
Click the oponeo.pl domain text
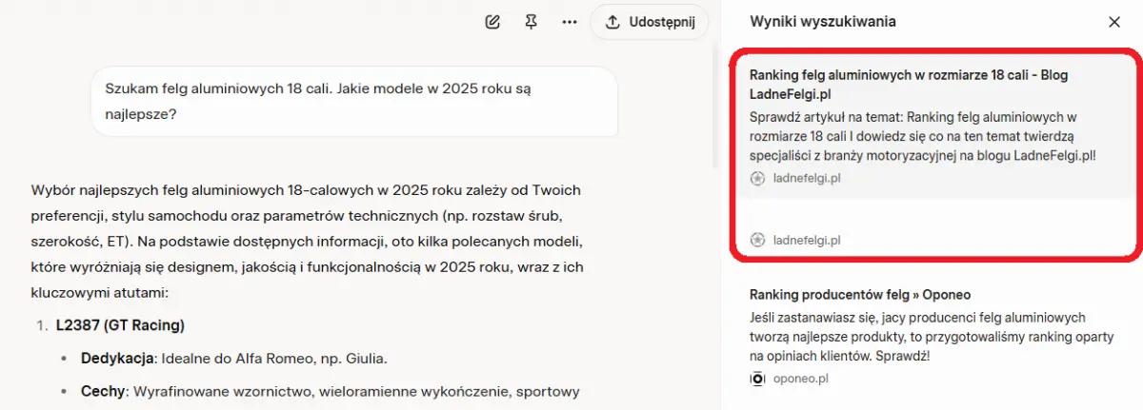pos(800,378)
